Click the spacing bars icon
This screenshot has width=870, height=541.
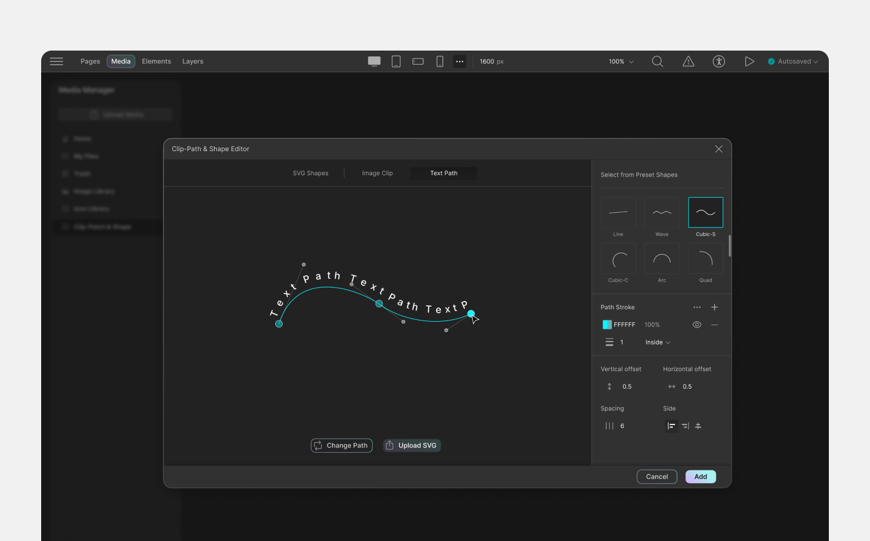pyautogui.click(x=610, y=426)
